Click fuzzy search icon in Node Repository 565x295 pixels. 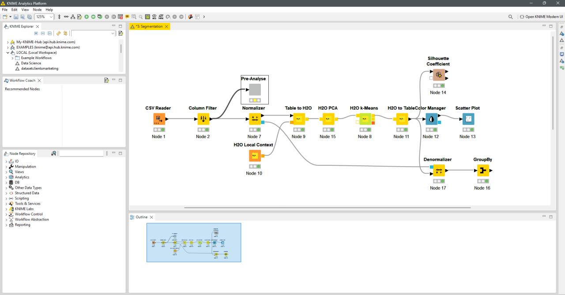(53, 153)
